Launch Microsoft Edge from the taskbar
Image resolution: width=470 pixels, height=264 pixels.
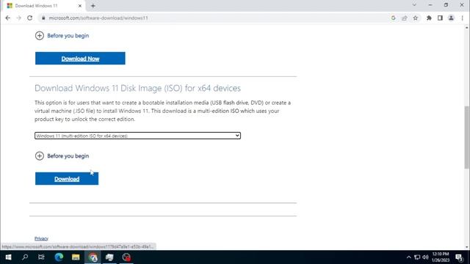59,257
